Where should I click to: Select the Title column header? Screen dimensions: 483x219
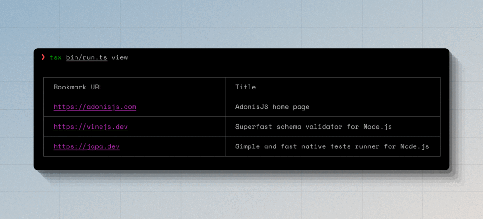(245, 87)
